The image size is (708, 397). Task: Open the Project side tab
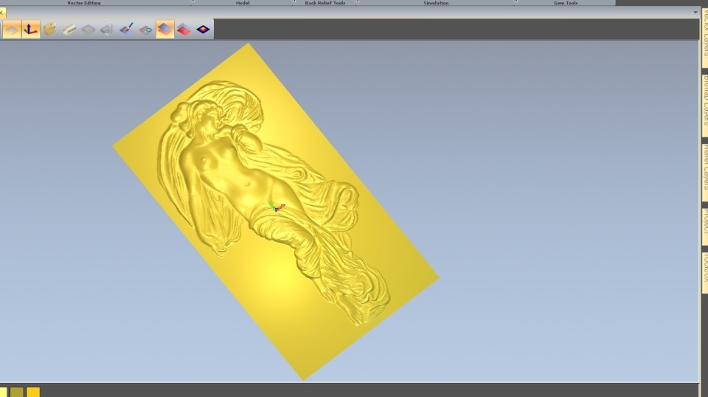[x=705, y=227]
